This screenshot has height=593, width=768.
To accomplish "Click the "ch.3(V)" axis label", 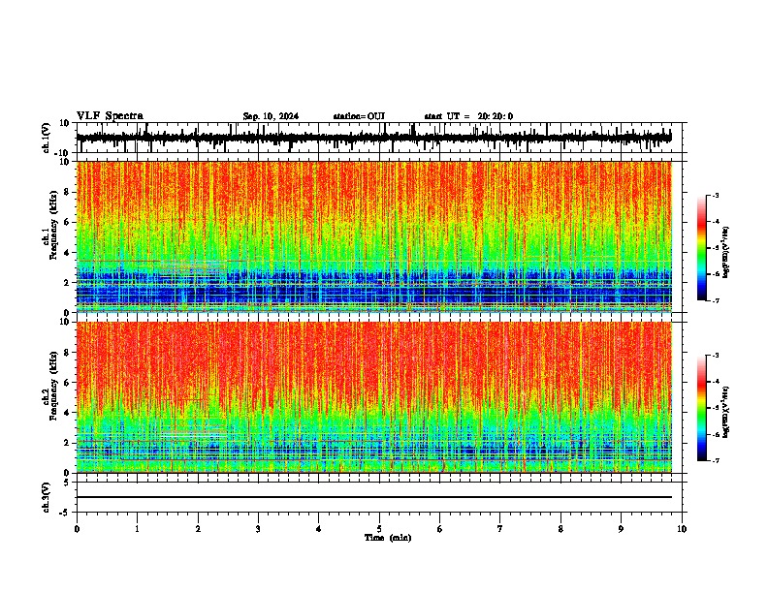I will tap(47, 497).
